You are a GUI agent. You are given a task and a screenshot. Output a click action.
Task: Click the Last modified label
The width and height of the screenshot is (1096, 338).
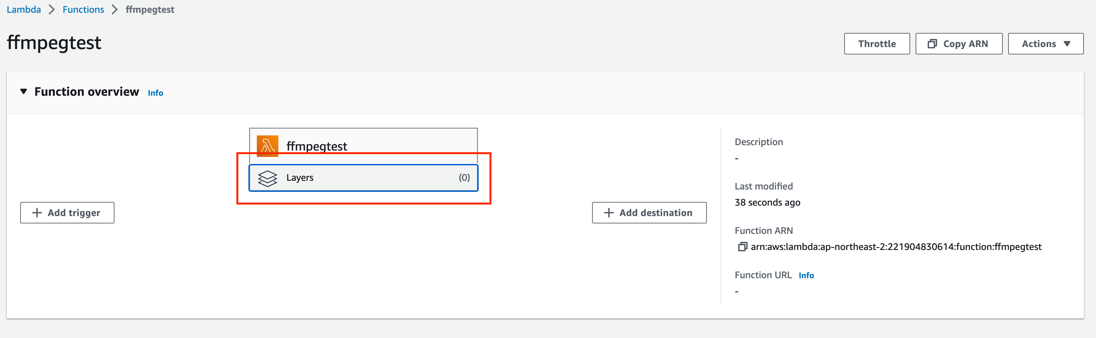point(763,186)
